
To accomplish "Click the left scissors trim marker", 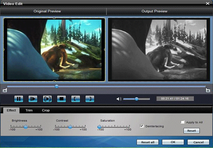I will tap(5, 91).
